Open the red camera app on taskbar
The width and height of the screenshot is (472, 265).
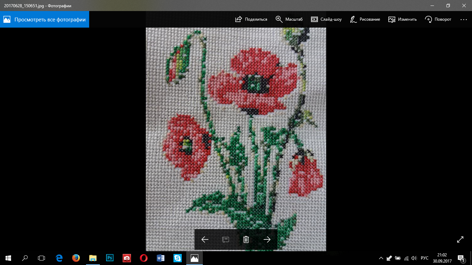pyautogui.click(x=127, y=258)
